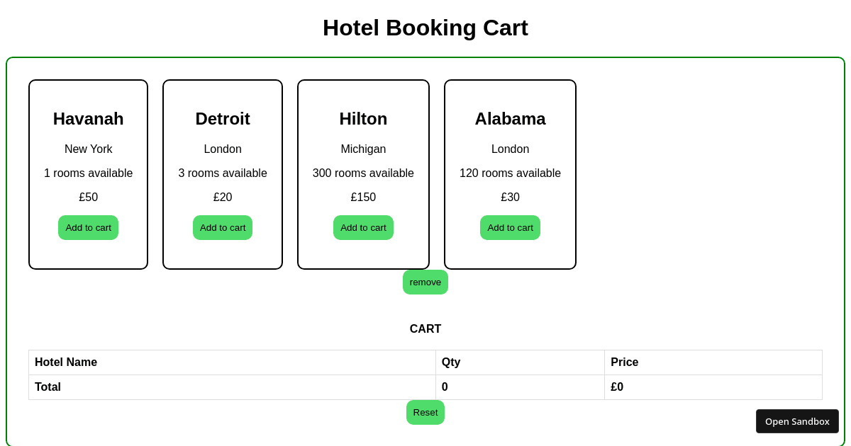
Task: Add Havanah hotel to the cart
Action: pyautogui.click(x=88, y=227)
